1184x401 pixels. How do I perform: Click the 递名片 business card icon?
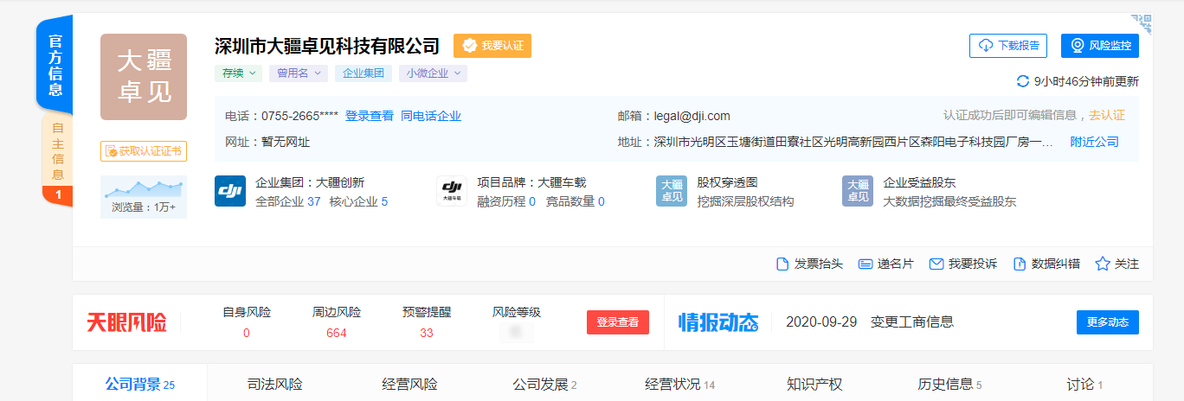[865, 264]
